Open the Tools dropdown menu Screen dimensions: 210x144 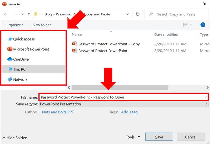tap(133, 137)
